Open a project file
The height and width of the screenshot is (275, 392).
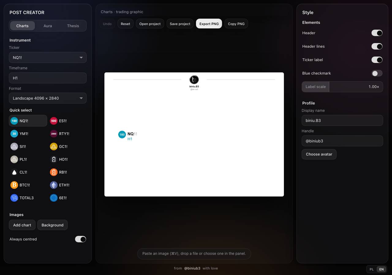(x=150, y=24)
